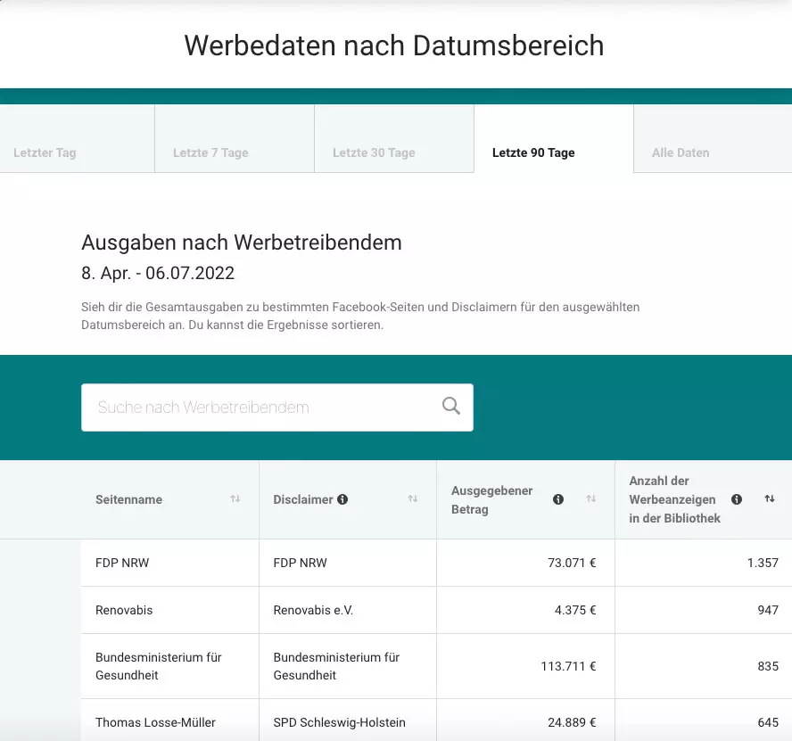Select the Renovabis page name
The width and height of the screenshot is (792, 741).
124,610
